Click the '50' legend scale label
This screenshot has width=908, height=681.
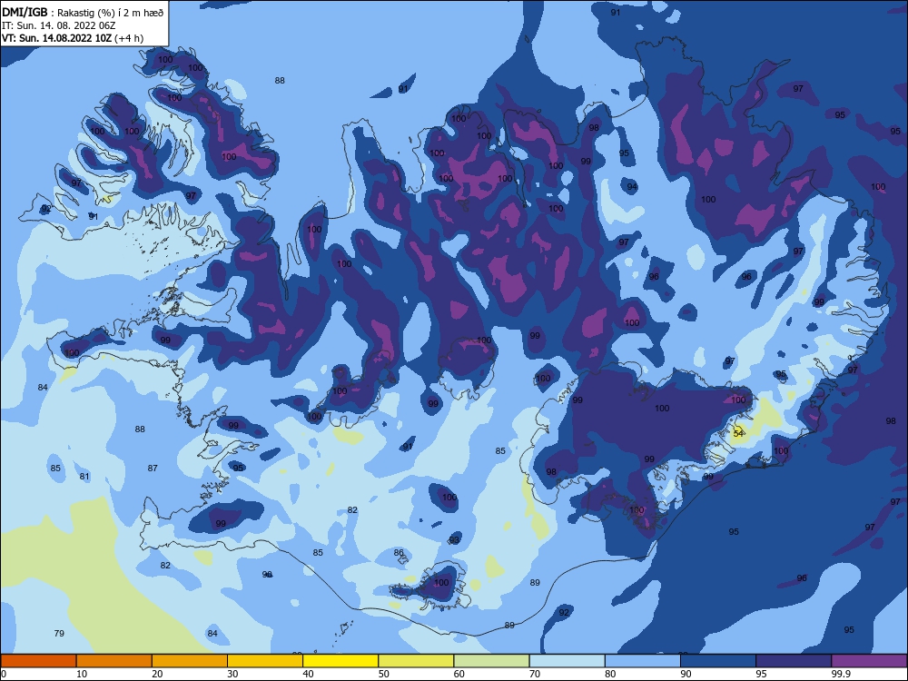383,674
